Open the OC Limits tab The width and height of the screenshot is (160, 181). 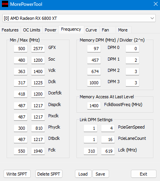(x=31, y=30)
